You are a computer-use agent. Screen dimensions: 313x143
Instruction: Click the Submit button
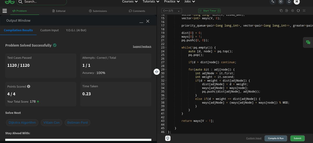click(x=297, y=138)
